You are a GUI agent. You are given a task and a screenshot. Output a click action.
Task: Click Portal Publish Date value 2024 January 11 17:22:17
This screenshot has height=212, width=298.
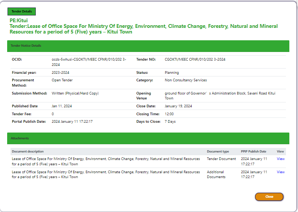point(72,122)
